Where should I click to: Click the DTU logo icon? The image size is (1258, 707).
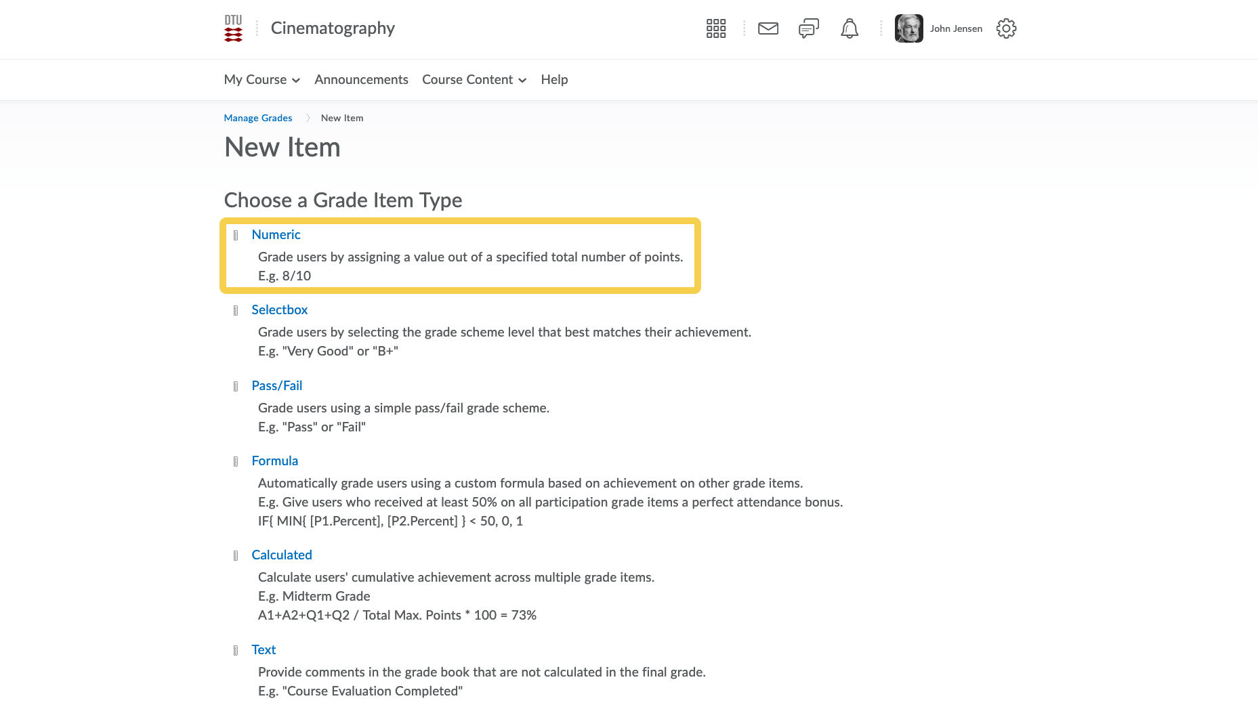(233, 28)
